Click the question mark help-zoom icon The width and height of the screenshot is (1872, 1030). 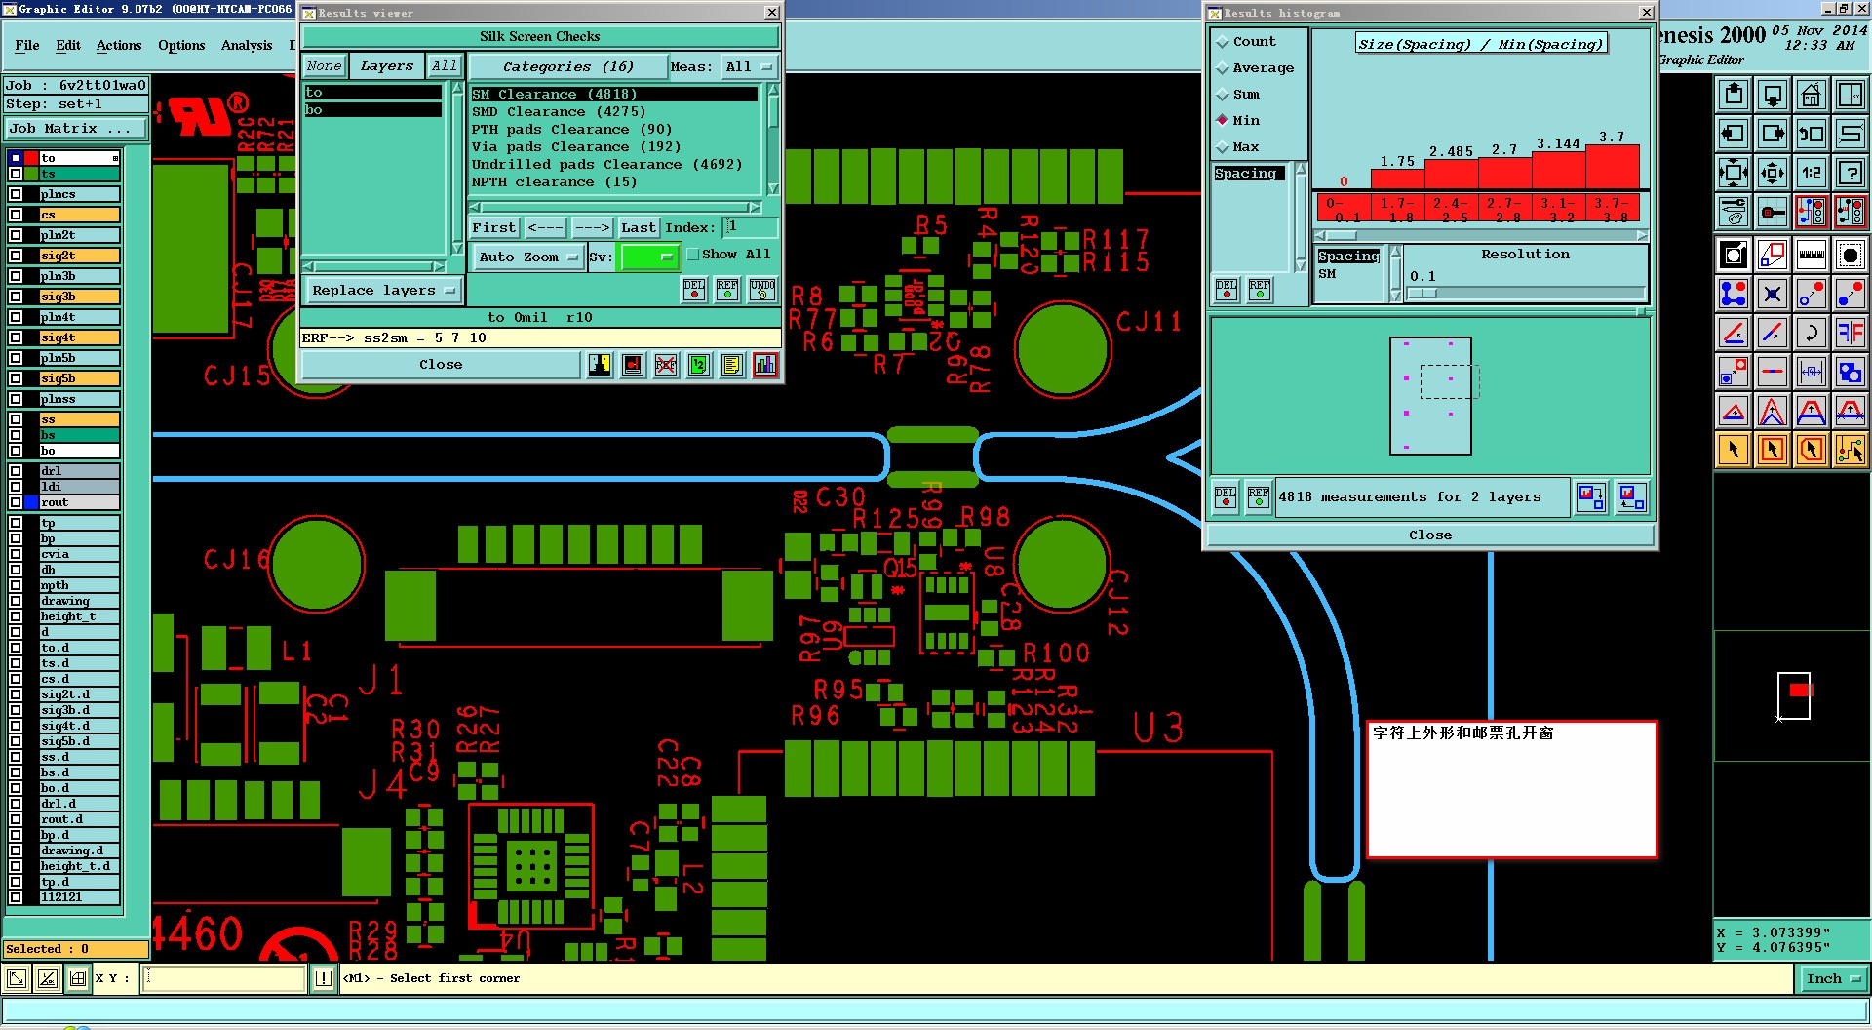click(1850, 173)
